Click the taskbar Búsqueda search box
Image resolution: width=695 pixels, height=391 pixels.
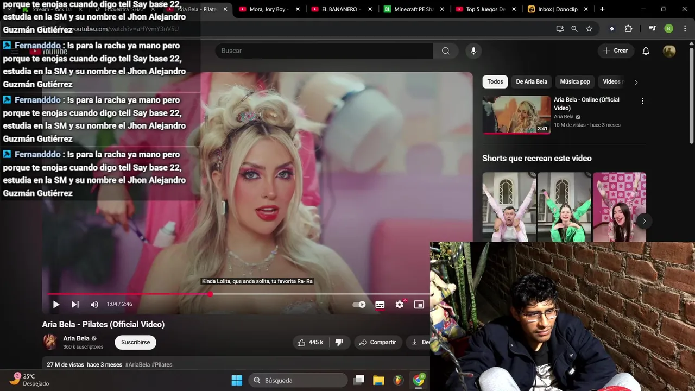click(298, 380)
